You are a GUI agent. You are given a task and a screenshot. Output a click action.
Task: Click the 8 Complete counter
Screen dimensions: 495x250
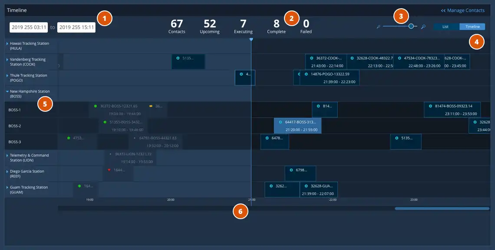coord(276,26)
